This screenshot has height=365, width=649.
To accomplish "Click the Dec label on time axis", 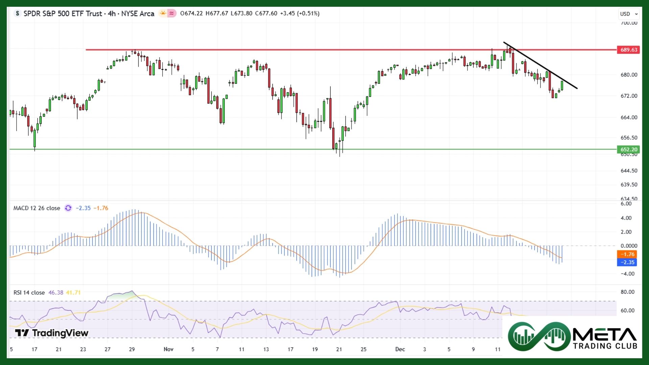I will click(400, 349).
